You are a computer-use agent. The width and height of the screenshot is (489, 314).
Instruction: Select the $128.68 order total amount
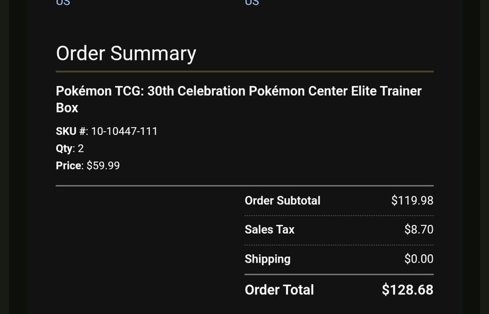[408, 290]
